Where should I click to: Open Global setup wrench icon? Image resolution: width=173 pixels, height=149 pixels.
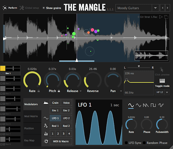click(x=22, y=8)
